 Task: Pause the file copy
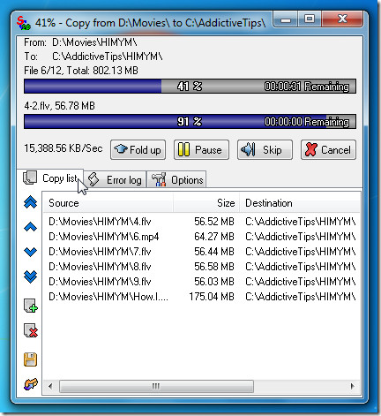[201, 150]
